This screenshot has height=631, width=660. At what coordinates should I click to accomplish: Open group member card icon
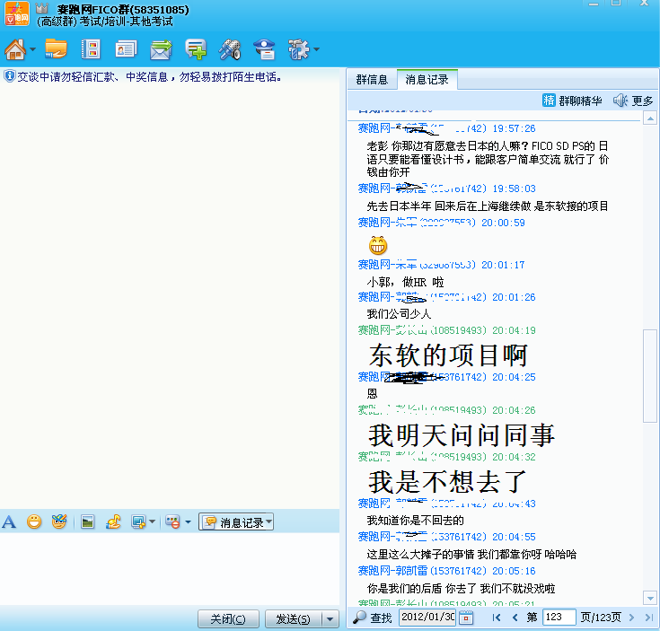pos(126,49)
